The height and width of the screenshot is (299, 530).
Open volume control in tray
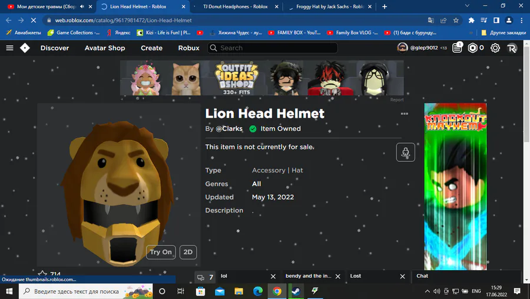tap(437, 291)
